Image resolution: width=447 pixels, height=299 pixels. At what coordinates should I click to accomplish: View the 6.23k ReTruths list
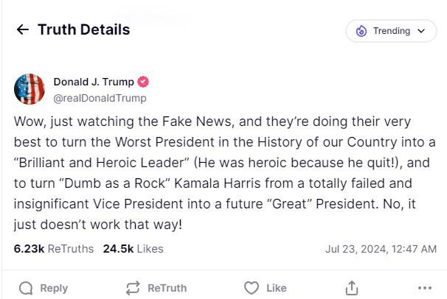[x=54, y=249]
